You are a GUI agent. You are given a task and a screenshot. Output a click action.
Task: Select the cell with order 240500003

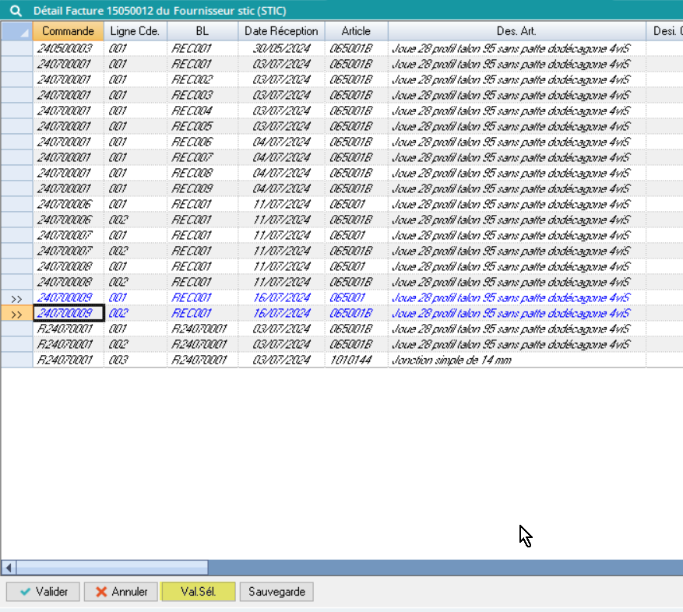point(68,48)
